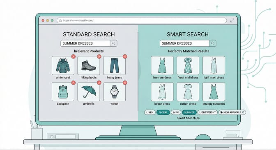This screenshot has height=150, width=276.
Task: Click the 'floral midi dress' label
Action: pyautogui.click(x=188, y=78)
